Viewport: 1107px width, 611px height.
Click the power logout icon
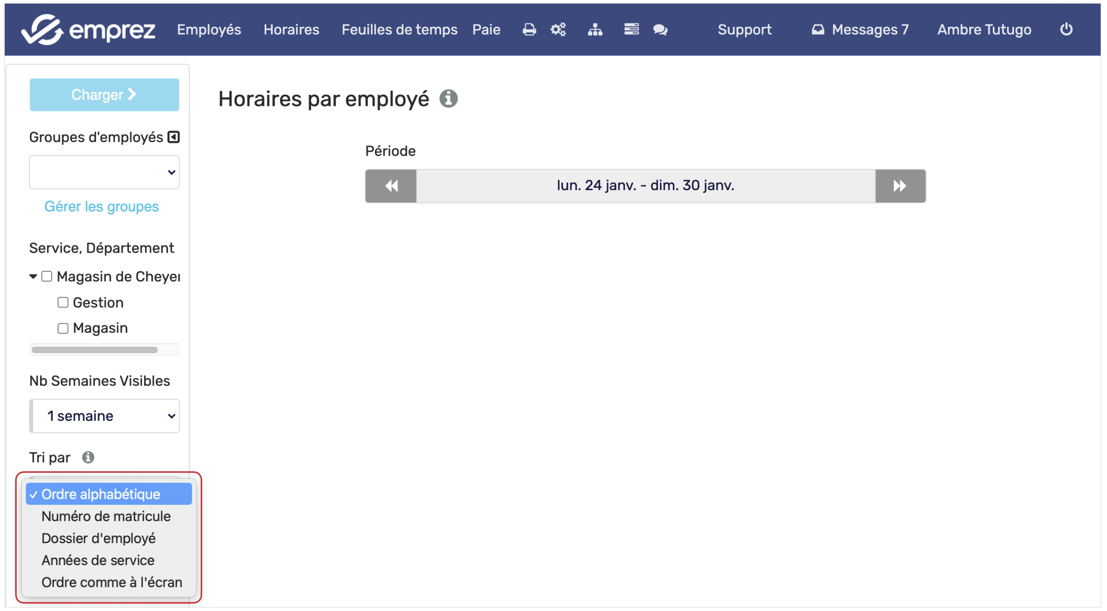1066,29
